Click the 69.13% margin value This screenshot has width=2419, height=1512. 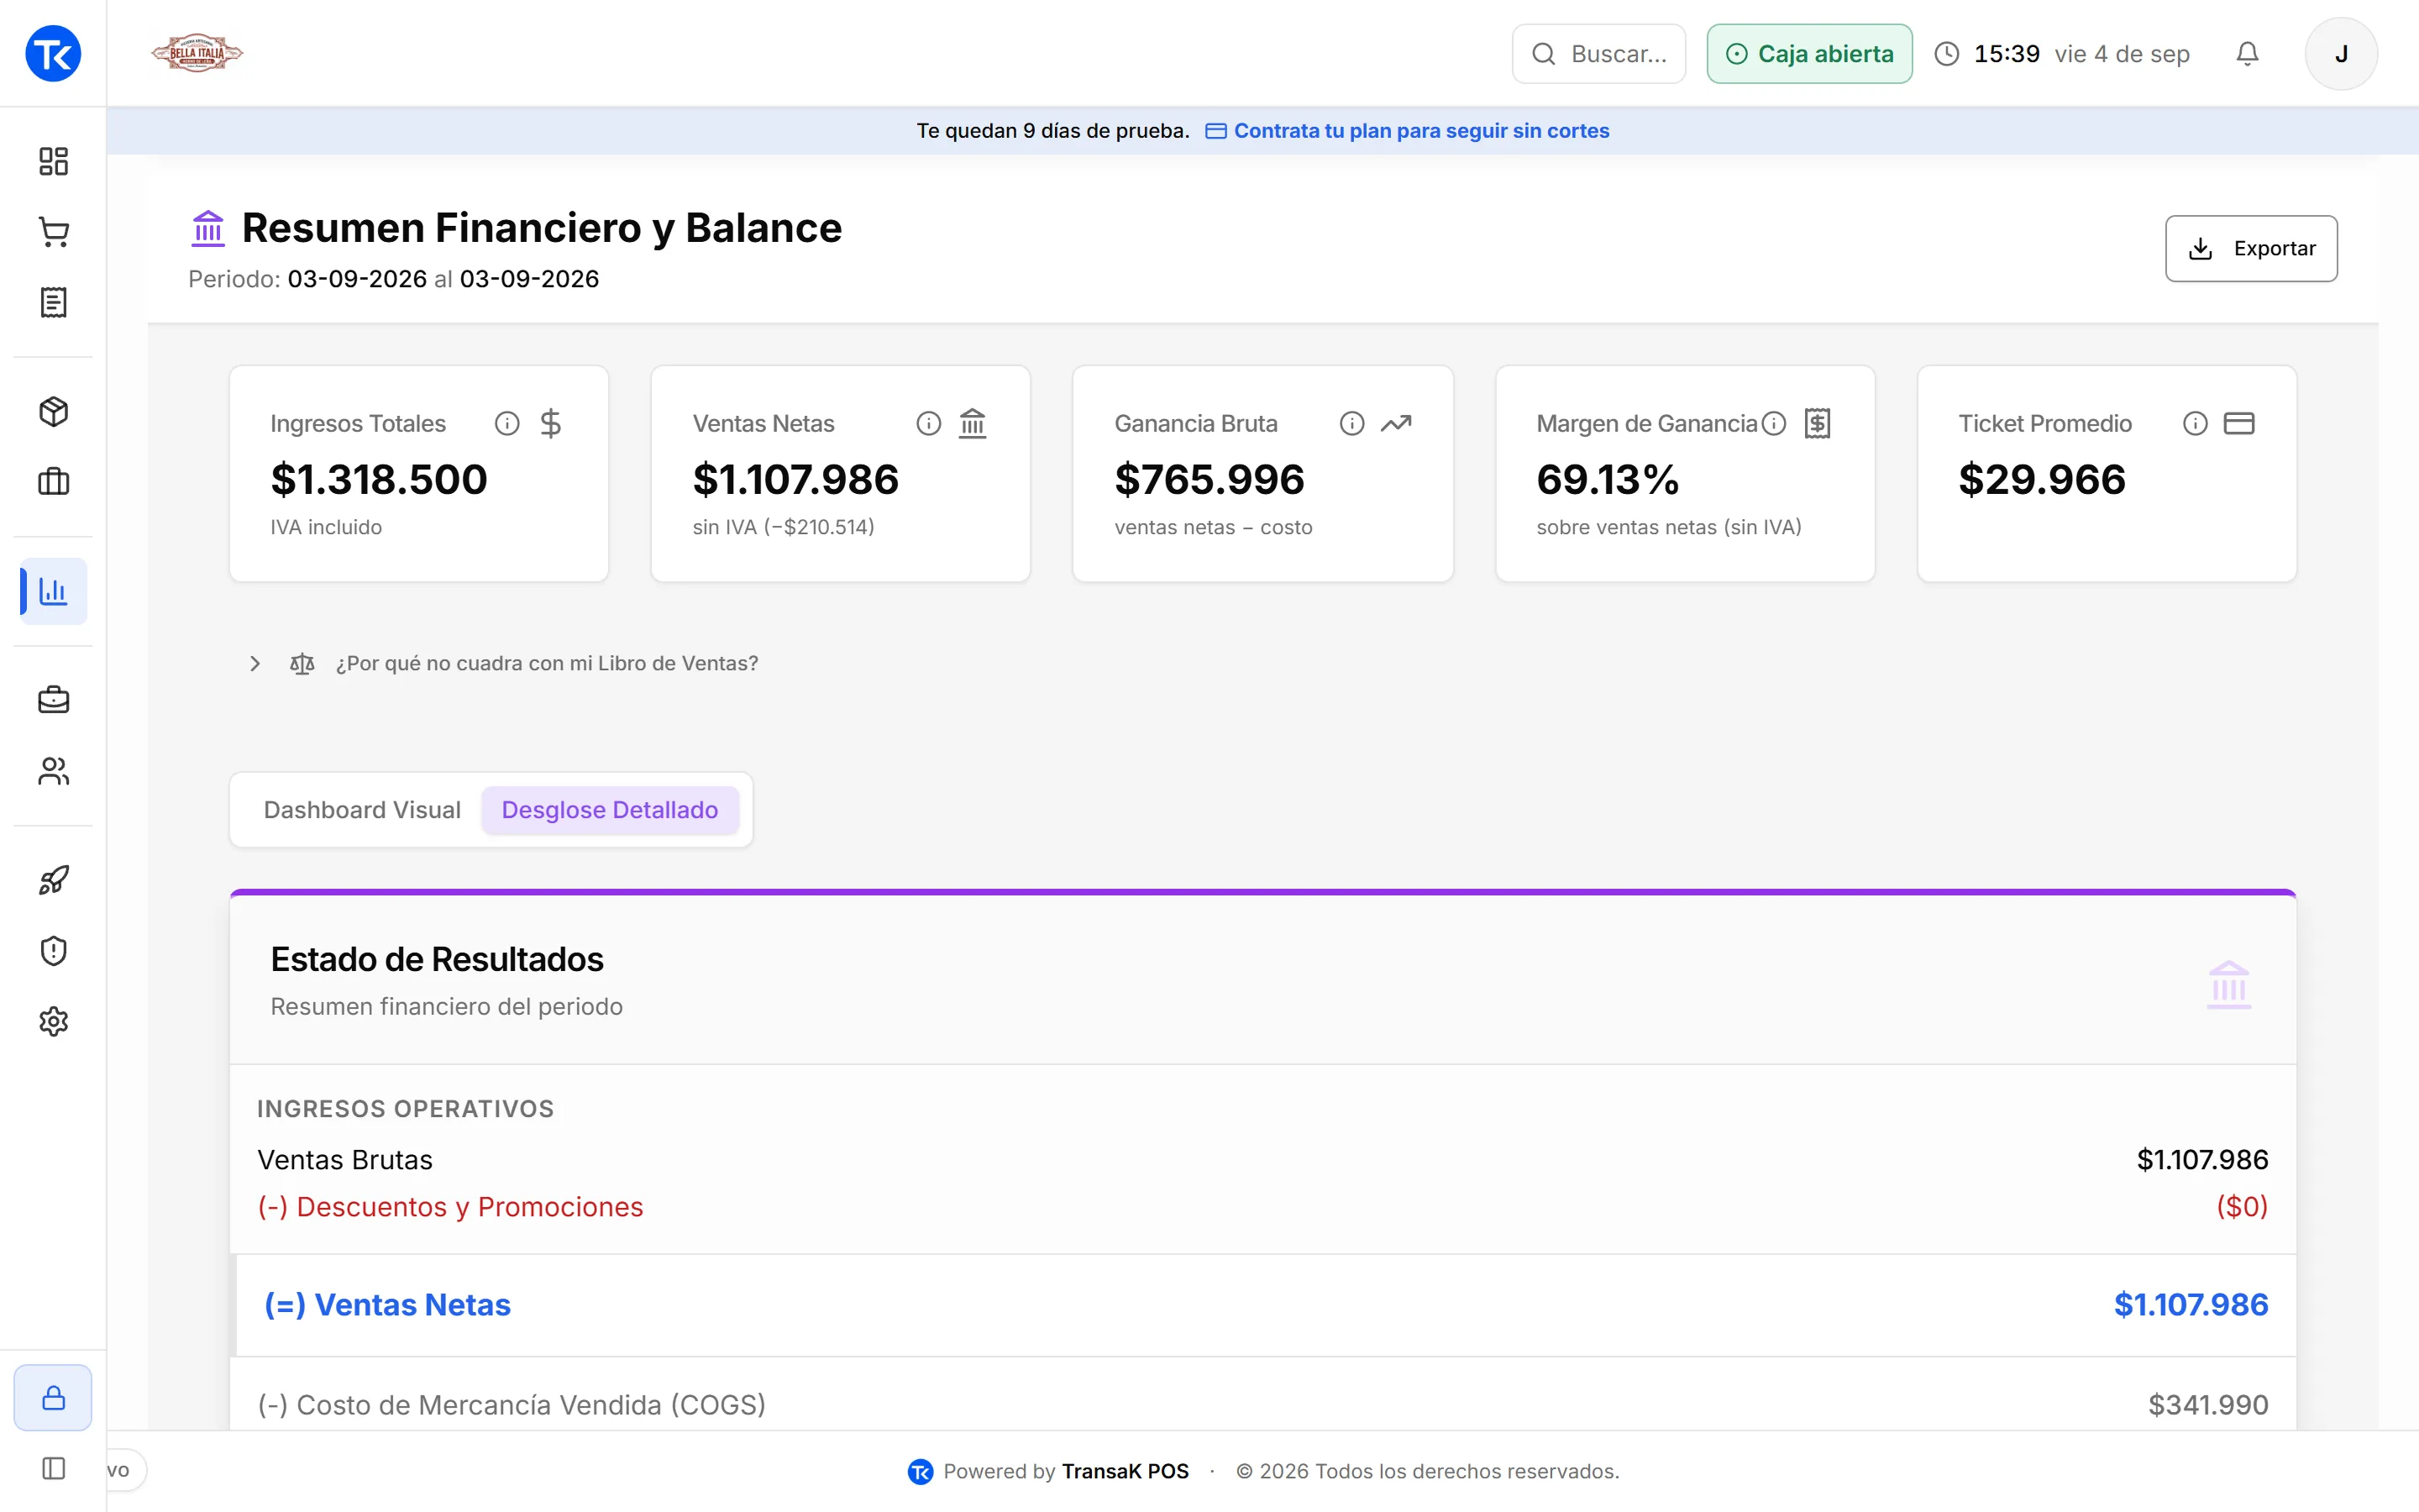click(x=1608, y=480)
